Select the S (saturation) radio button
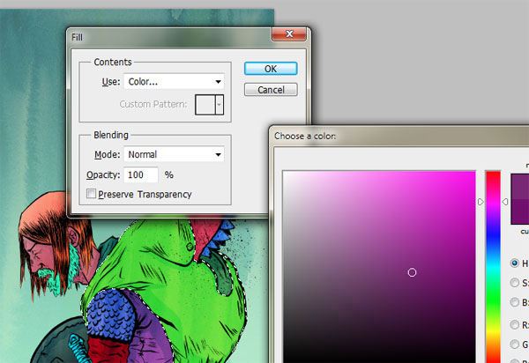Image resolution: width=529 pixels, height=363 pixels. coord(516,283)
